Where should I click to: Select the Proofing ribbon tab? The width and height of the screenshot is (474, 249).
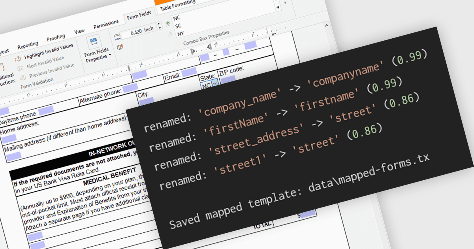click(x=56, y=38)
